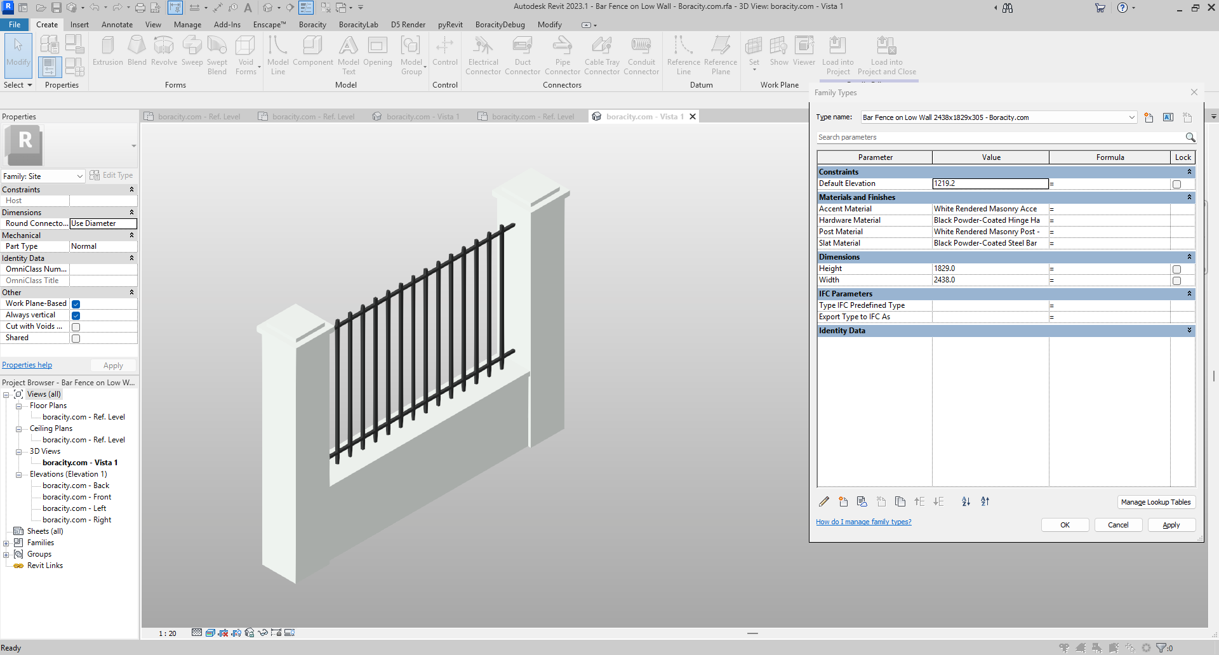Open the Manage ribbon tab

[x=187, y=25]
